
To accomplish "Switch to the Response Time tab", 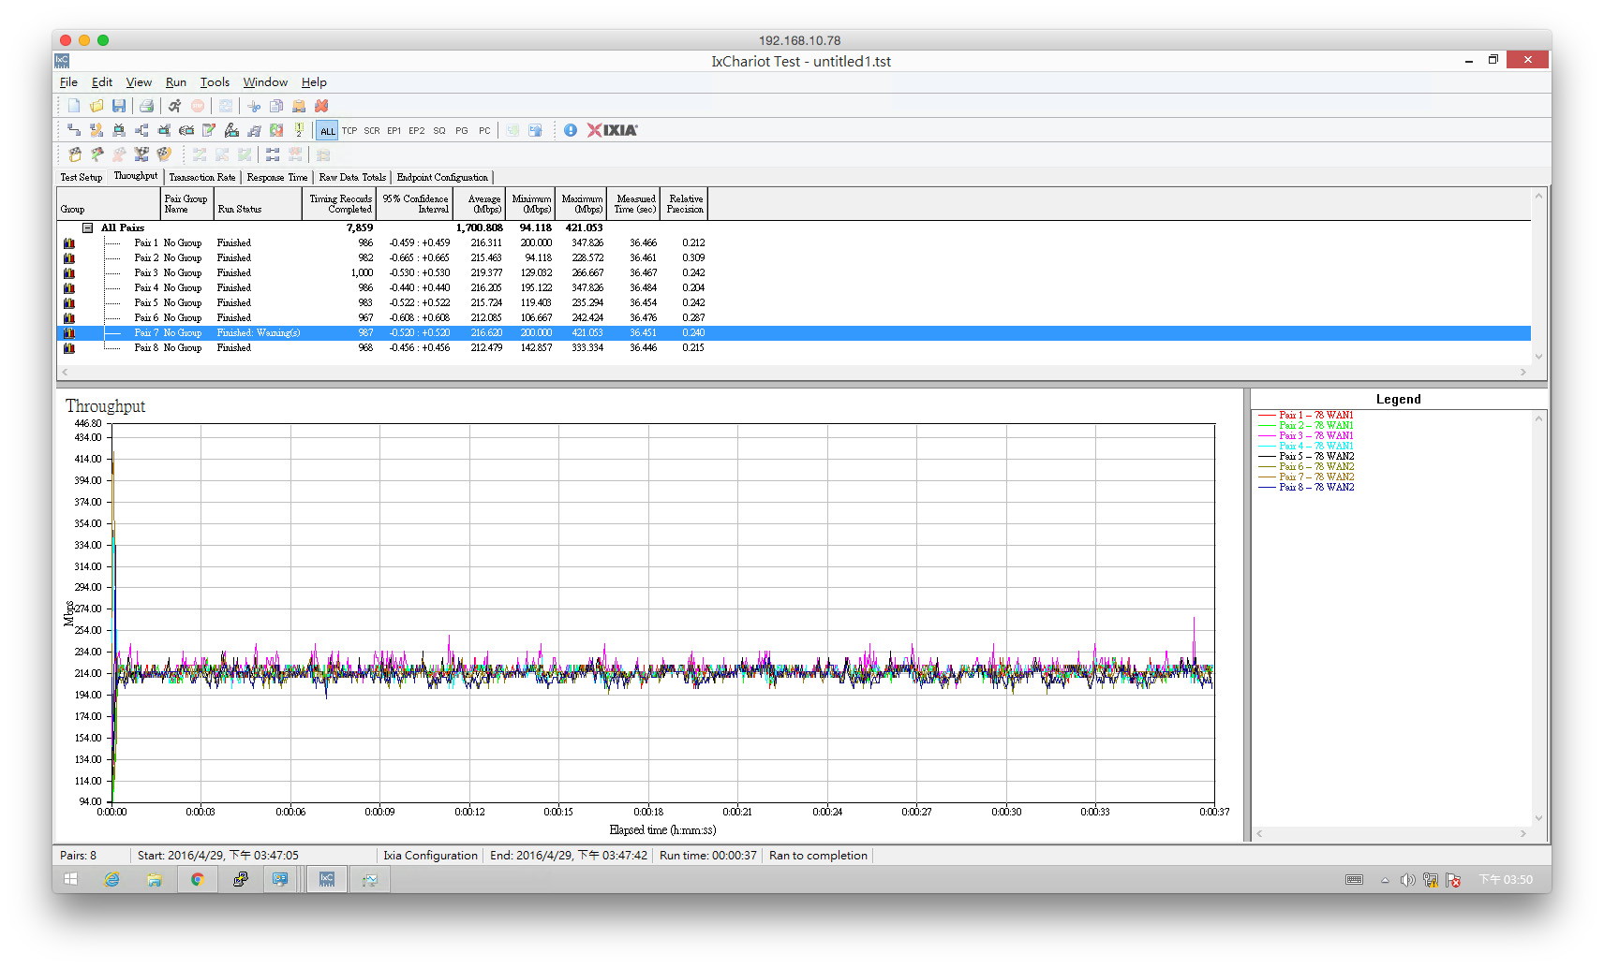I will (277, 177).
